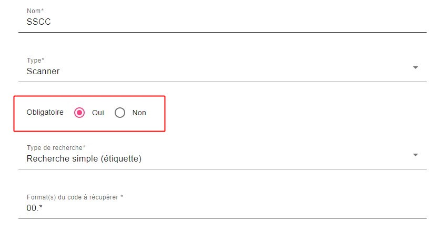
Task: Click the "Obligatoire" label text
Action: click(x=45, y=113)
